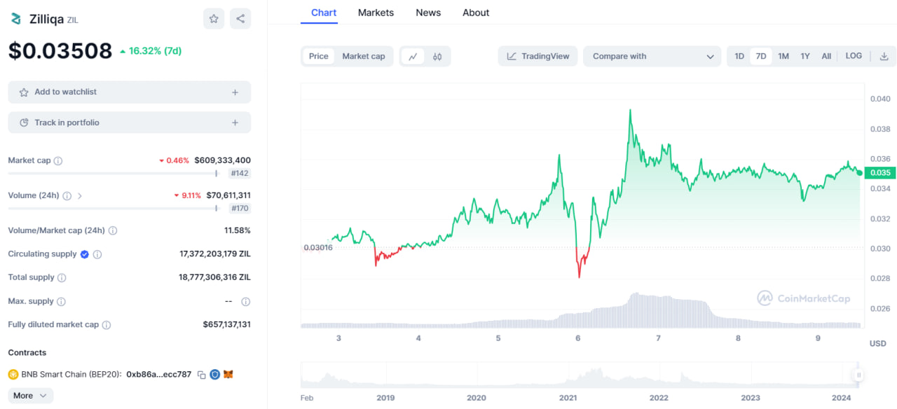This screenshot has height=409, width=897.
Task: Select 1Y time range
Action: [805, 57]
